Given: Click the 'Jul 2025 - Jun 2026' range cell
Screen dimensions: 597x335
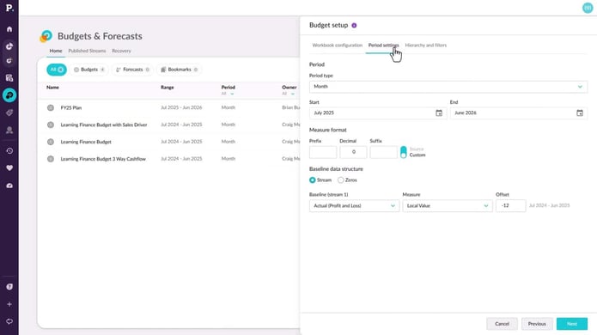Looking at the screenshot, I should pos(181,107).
